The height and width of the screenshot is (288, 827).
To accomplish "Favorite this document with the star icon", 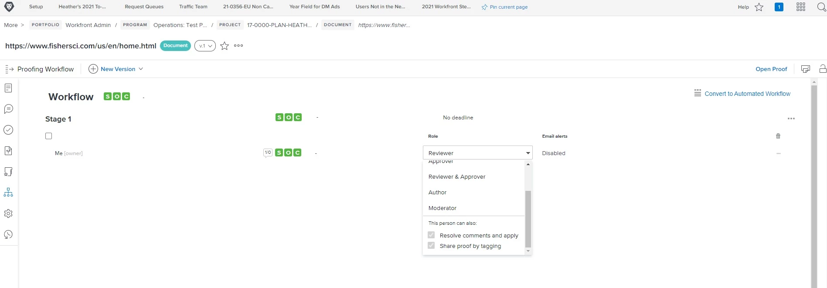I will (x=225, y=46).
